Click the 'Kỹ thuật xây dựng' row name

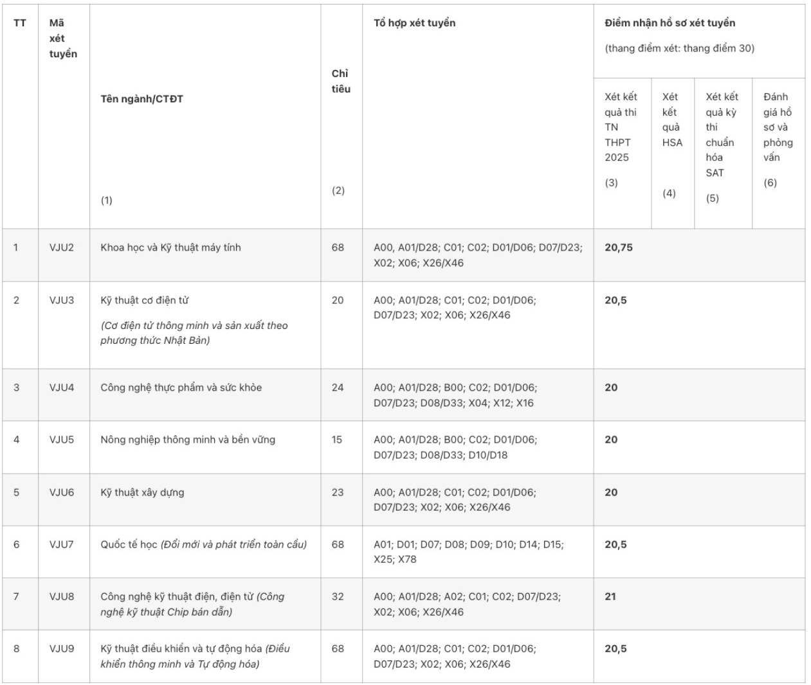coord(142,492)
